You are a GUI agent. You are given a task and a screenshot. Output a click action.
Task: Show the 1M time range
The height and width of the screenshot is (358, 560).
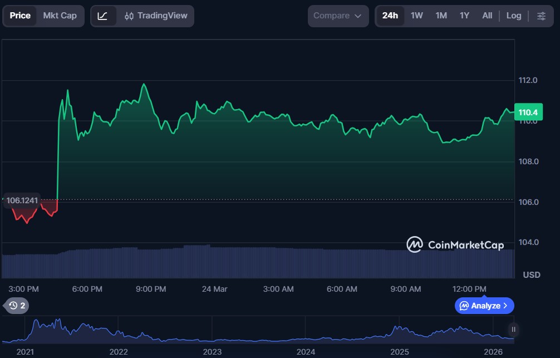(441, 16)
